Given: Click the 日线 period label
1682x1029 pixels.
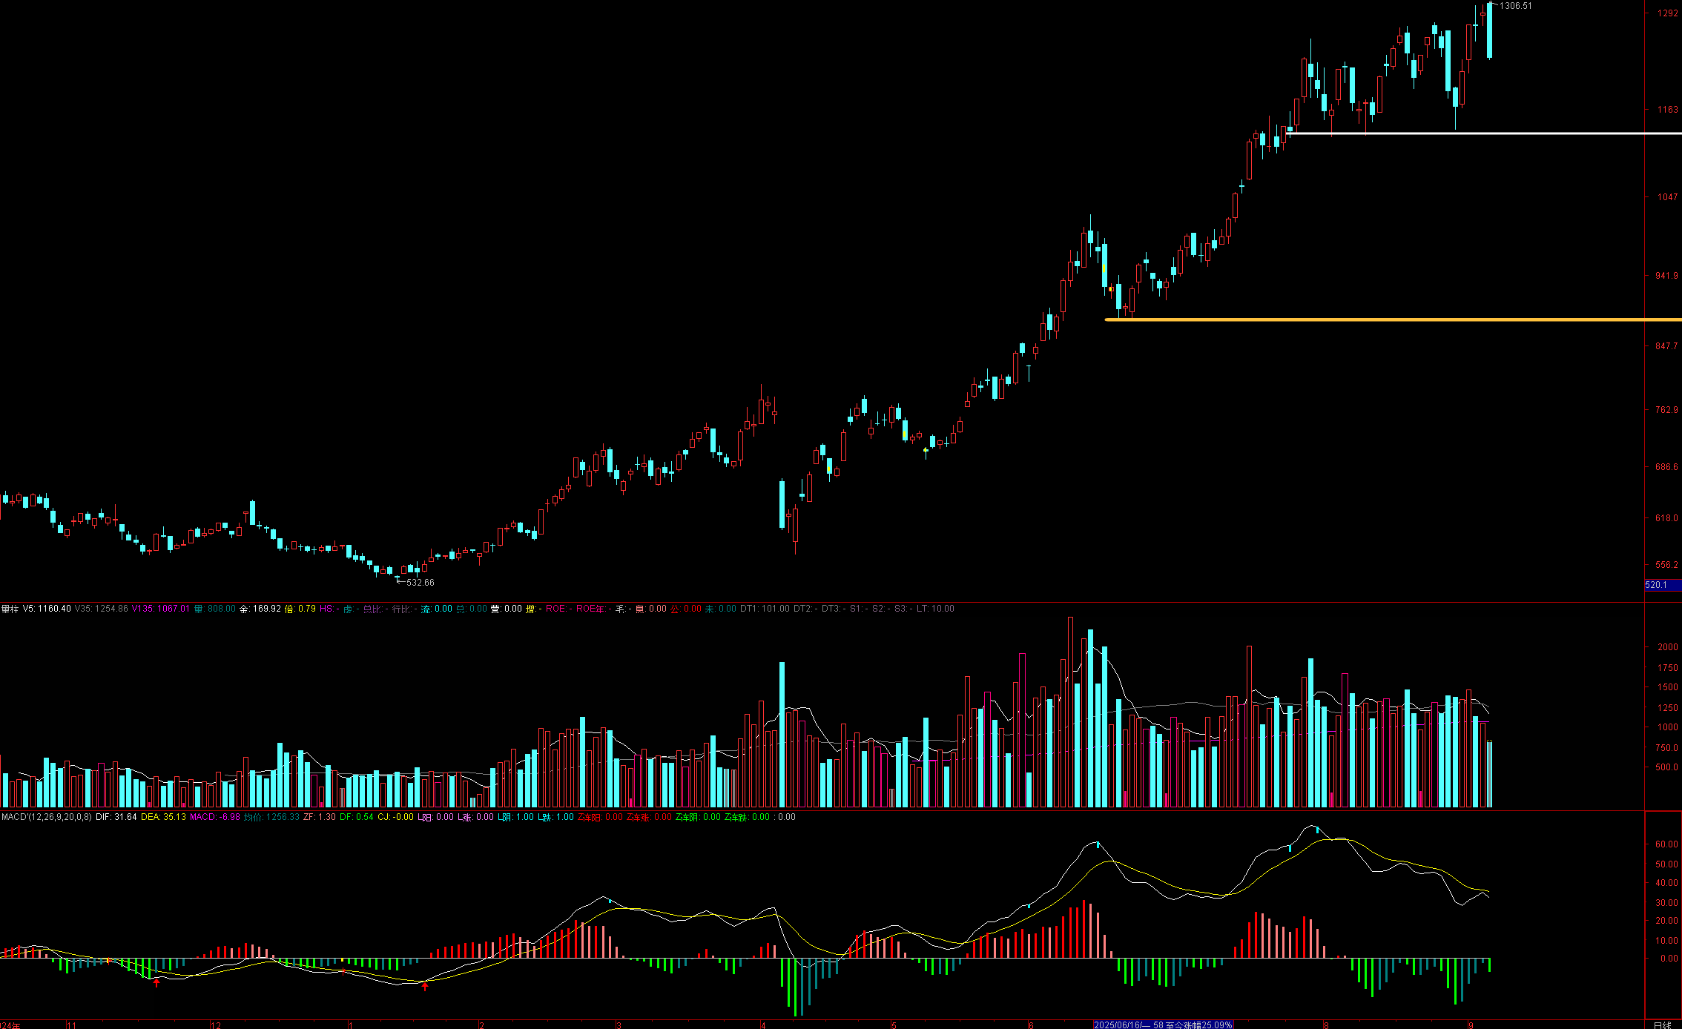Looking at the screenshot, I should [1662, 1025].
